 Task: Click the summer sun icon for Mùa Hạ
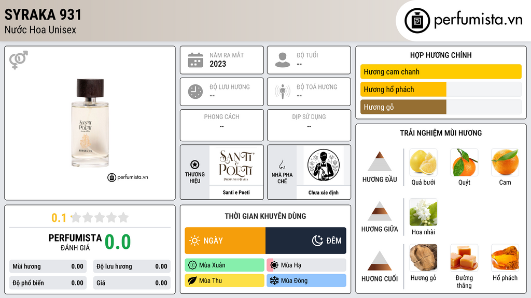(x=274, y=265)
